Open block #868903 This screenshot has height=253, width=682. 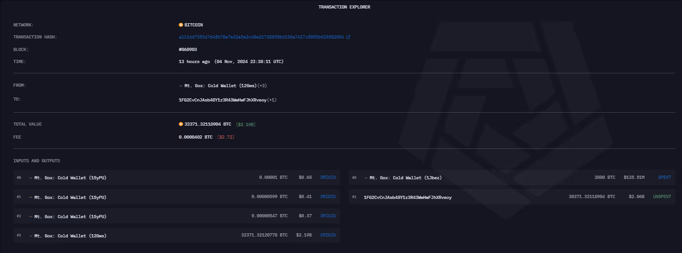point(188,49)
